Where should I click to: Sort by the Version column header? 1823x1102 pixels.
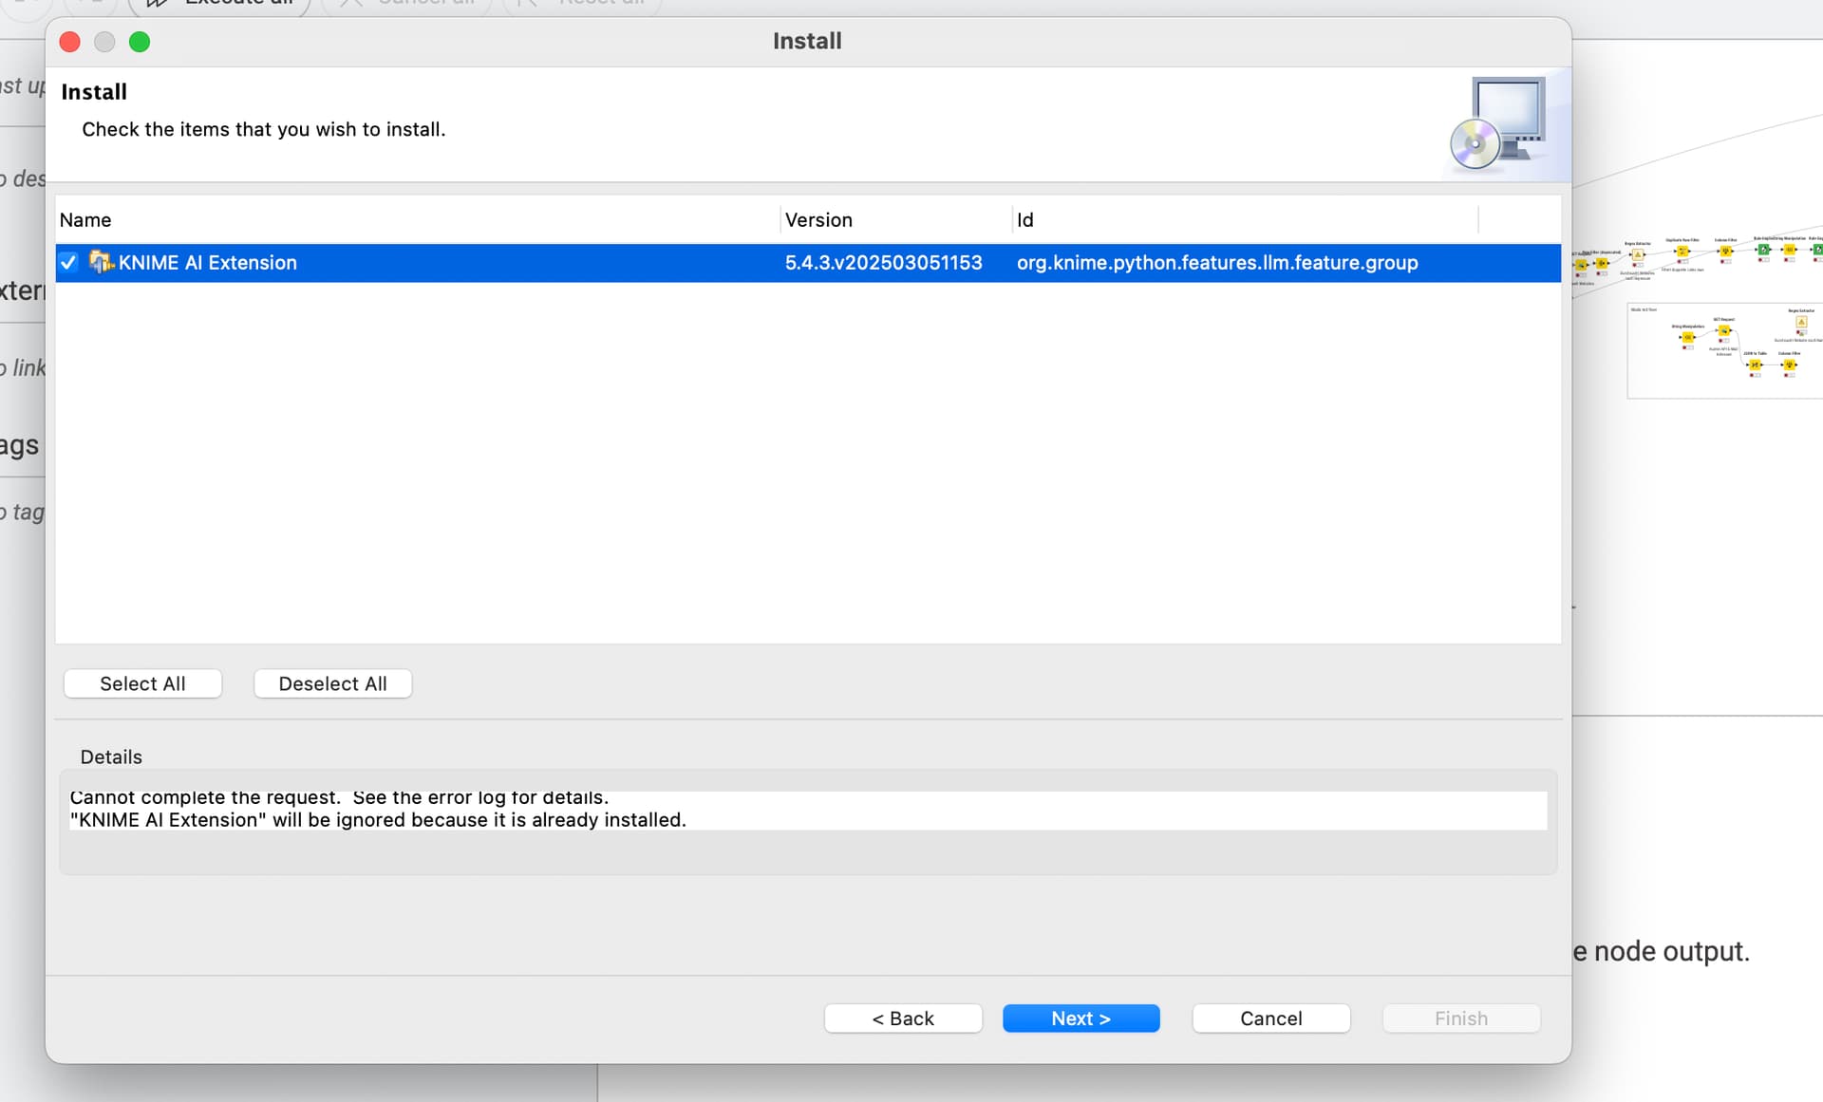coord(896,220)
